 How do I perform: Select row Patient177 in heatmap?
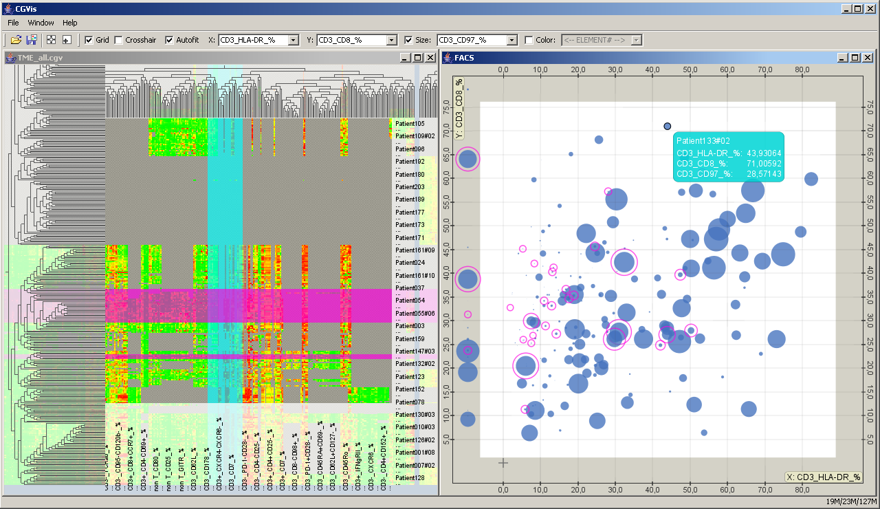click(x=409, y=213)
